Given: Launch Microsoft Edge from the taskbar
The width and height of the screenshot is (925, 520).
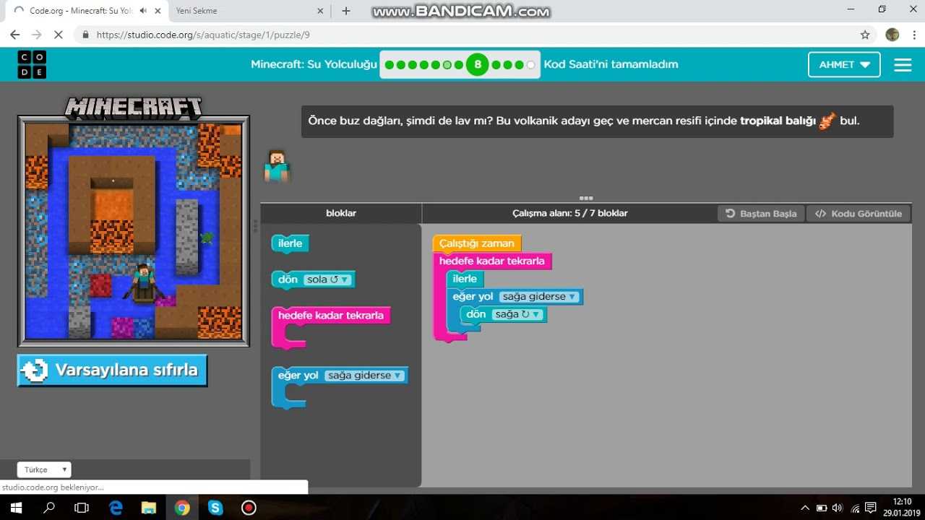Looking at the screenshot, I should coord(116,508).
